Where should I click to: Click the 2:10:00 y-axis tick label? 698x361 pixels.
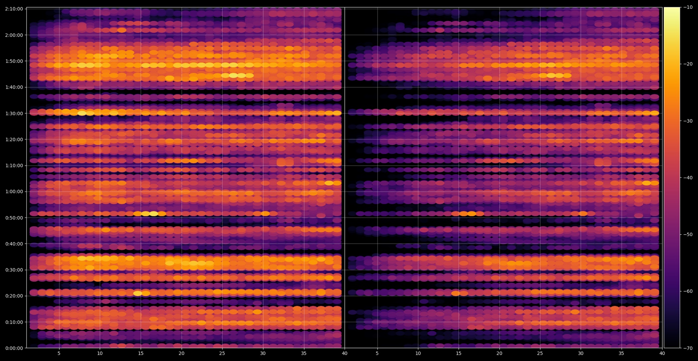(x=14, y=9)
